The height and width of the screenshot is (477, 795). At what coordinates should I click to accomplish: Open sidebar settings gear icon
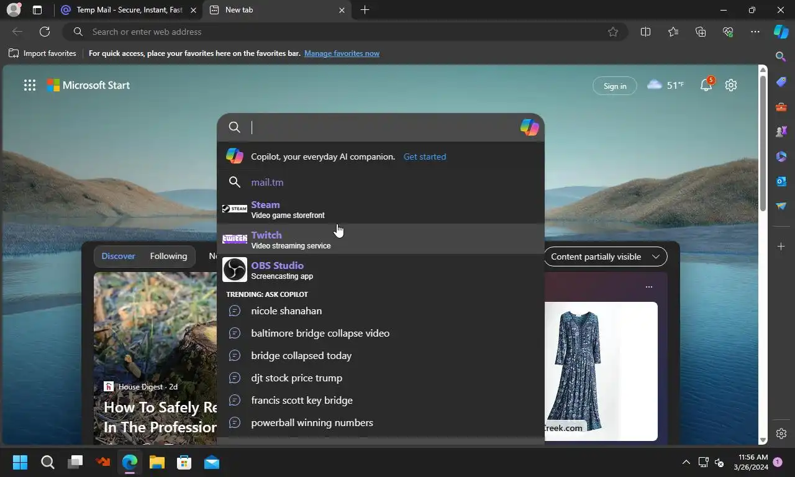(x=781, y=434)
